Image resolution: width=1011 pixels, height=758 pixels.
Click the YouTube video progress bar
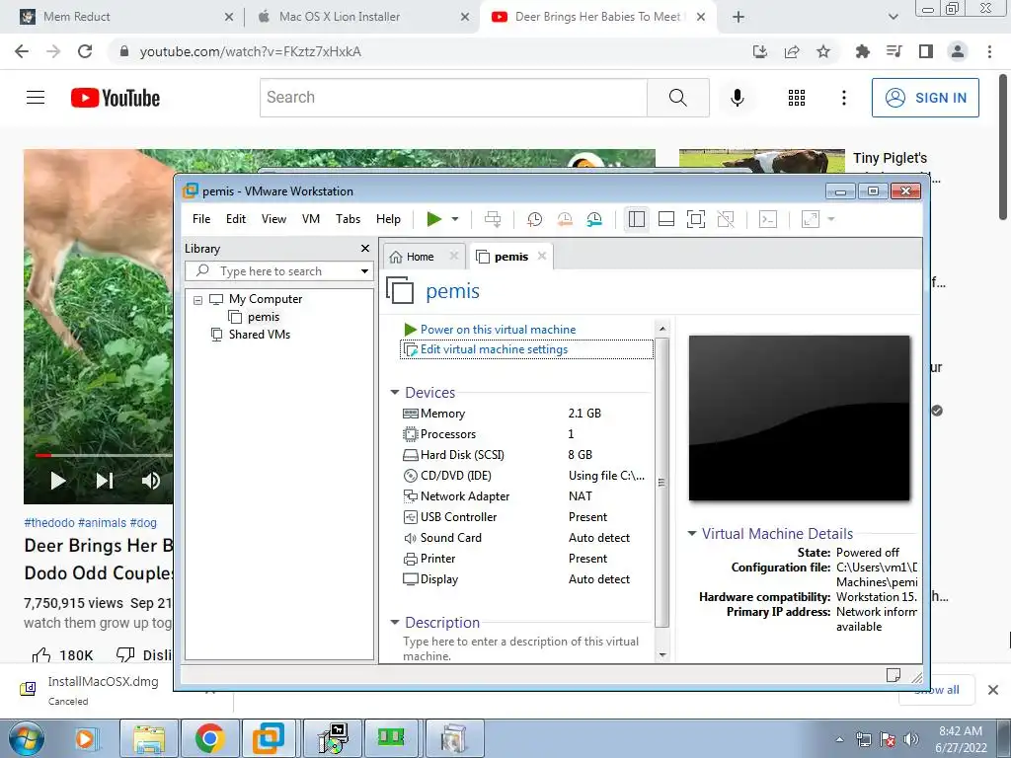[105, 455]
